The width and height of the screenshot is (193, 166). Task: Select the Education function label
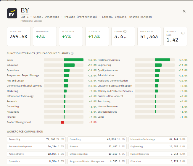(12, 65)
